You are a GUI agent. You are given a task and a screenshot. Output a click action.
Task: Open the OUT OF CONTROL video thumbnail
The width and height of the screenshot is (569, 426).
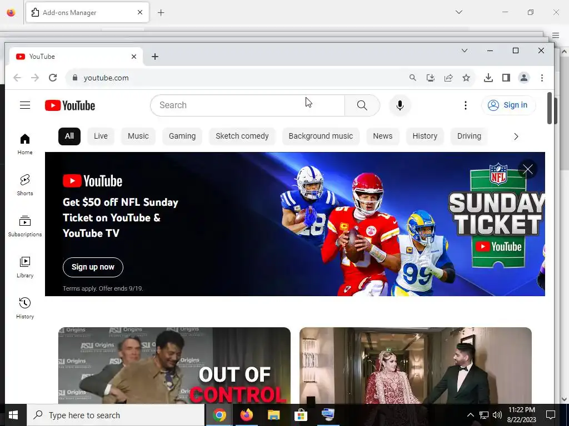coord(174,365)
